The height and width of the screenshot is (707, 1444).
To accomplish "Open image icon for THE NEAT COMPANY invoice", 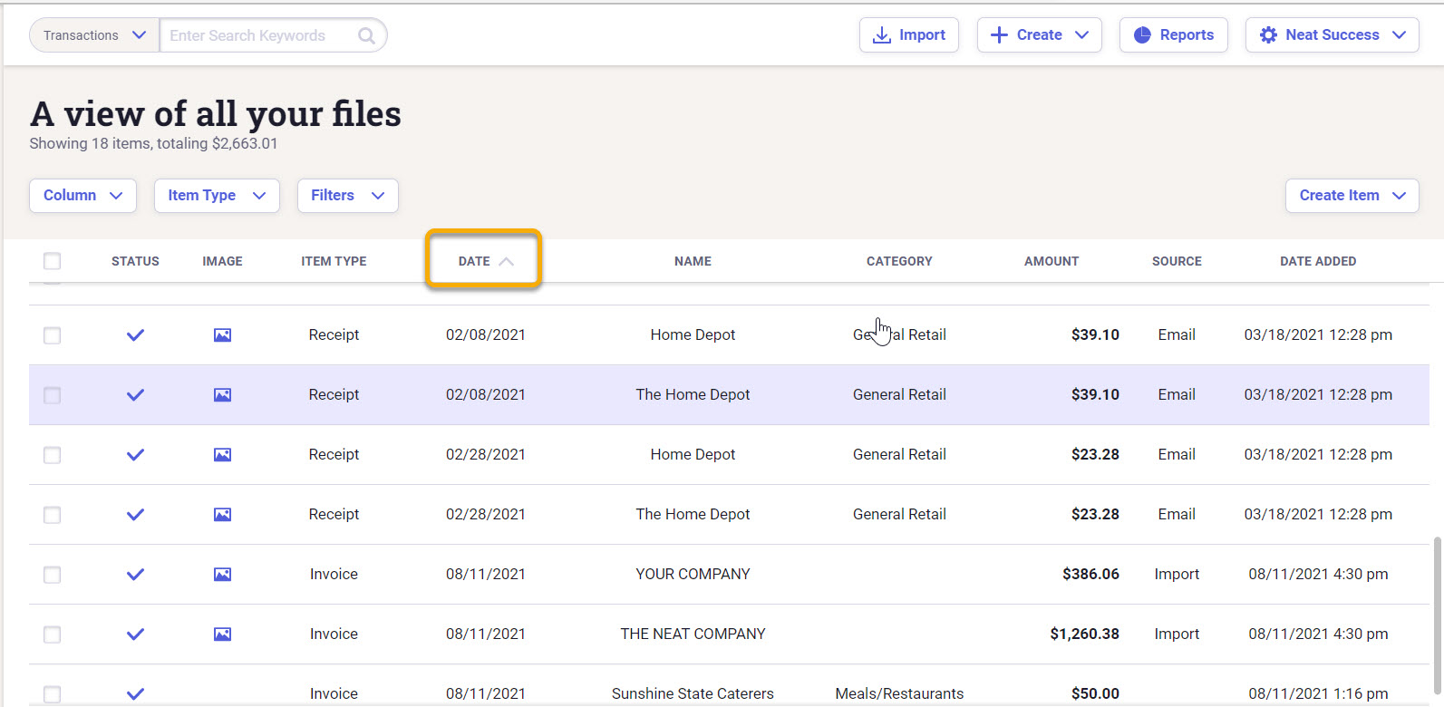I will coord(222,634).
